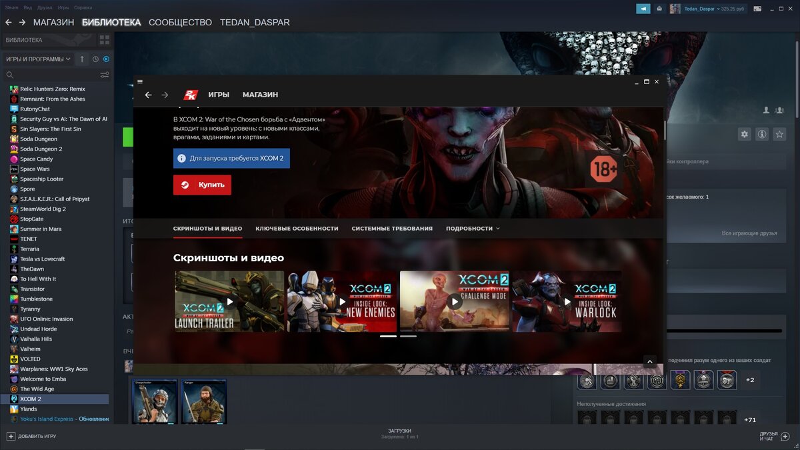The width and height of the screenshot is (800, 450).
Task: Play Inside Look: New Enemies video
Action: click(342, 301)
